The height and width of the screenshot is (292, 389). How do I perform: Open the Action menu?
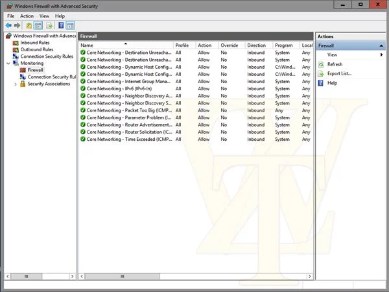click(27, 16)
